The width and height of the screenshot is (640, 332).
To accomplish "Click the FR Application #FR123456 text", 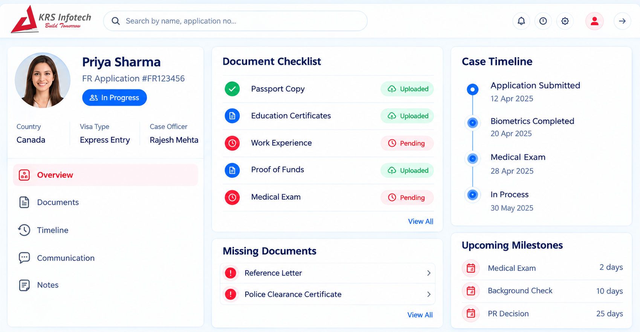I will [133, 79].
